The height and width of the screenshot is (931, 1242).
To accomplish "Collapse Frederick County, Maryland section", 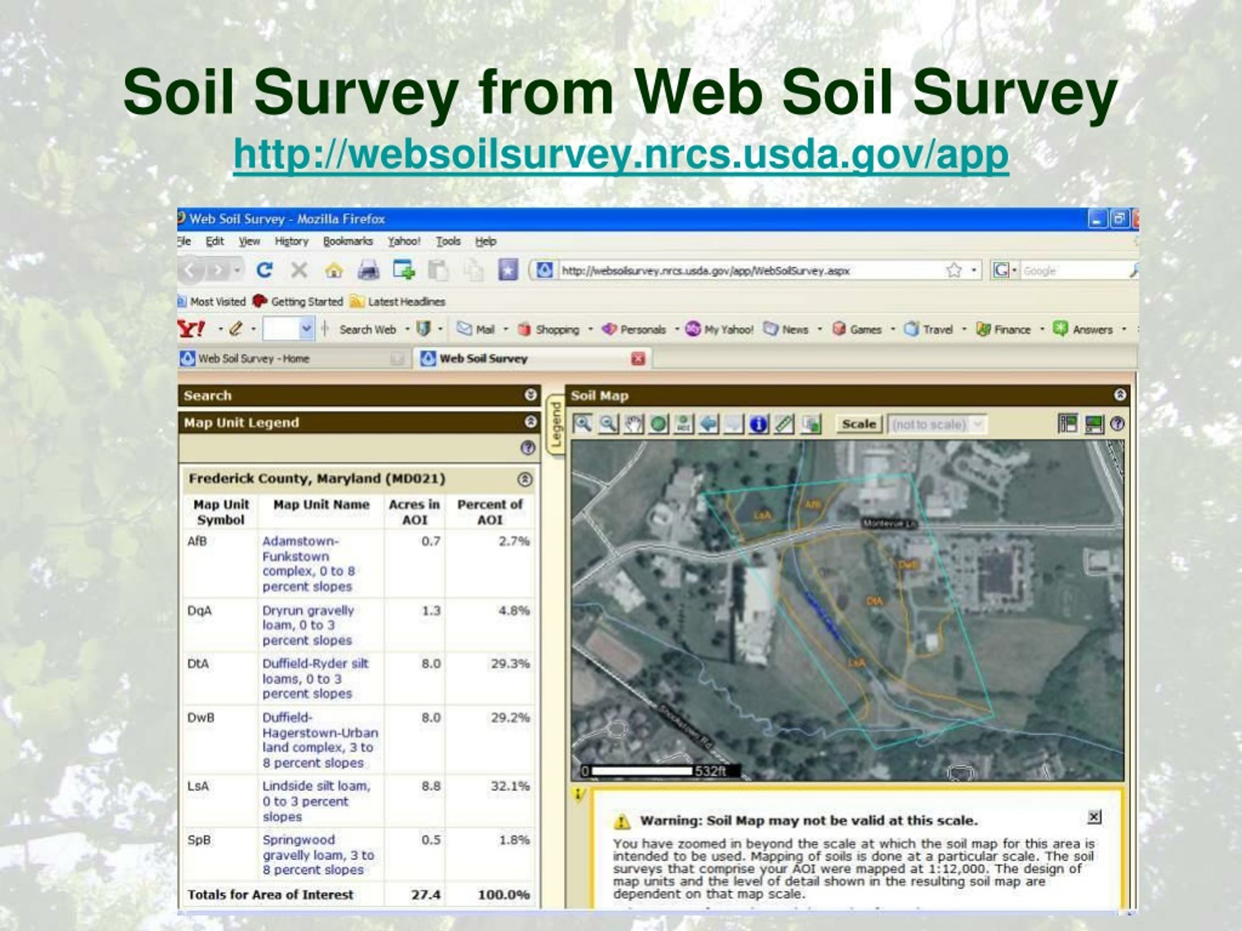I will 524,479.
